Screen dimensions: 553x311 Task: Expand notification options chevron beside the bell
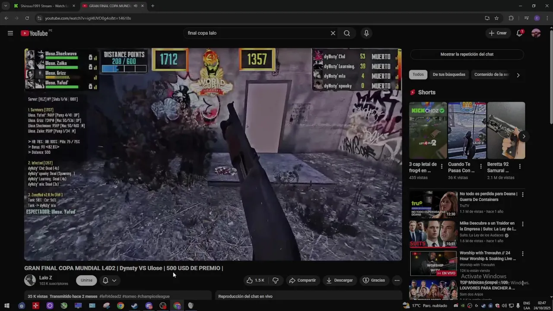(114, 280)
